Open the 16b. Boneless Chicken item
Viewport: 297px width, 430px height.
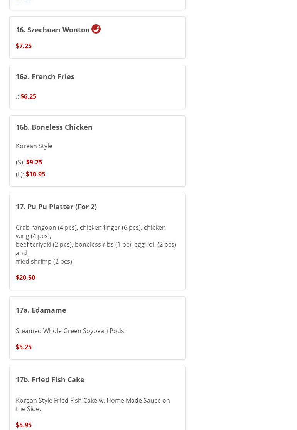[x=54, y=127]
